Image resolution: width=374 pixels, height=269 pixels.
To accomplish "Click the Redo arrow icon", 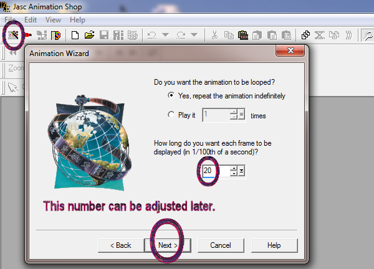I will pyautogui.click(x=181, y=35).
